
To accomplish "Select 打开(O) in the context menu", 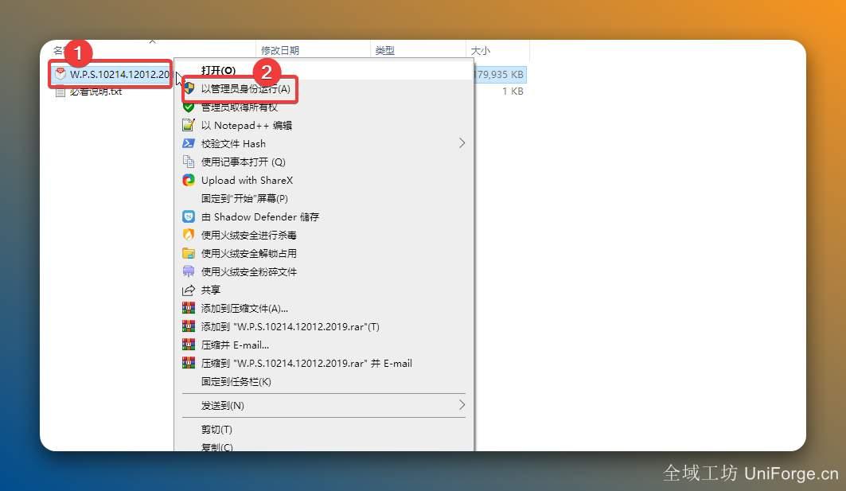I will [218, 71].
